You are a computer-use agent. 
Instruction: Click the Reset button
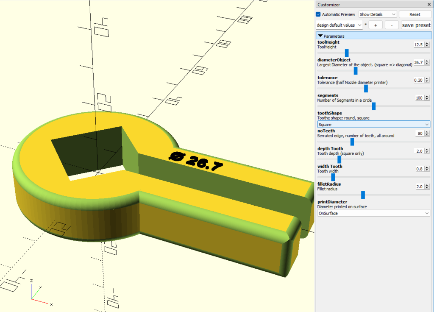(415, 14)
